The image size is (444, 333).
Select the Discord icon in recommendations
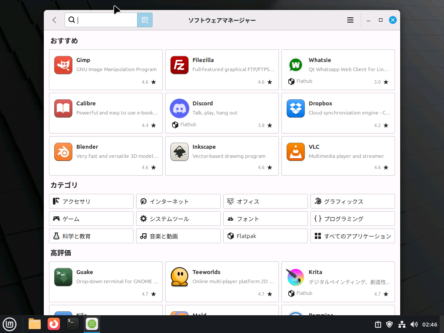(180, 108)
